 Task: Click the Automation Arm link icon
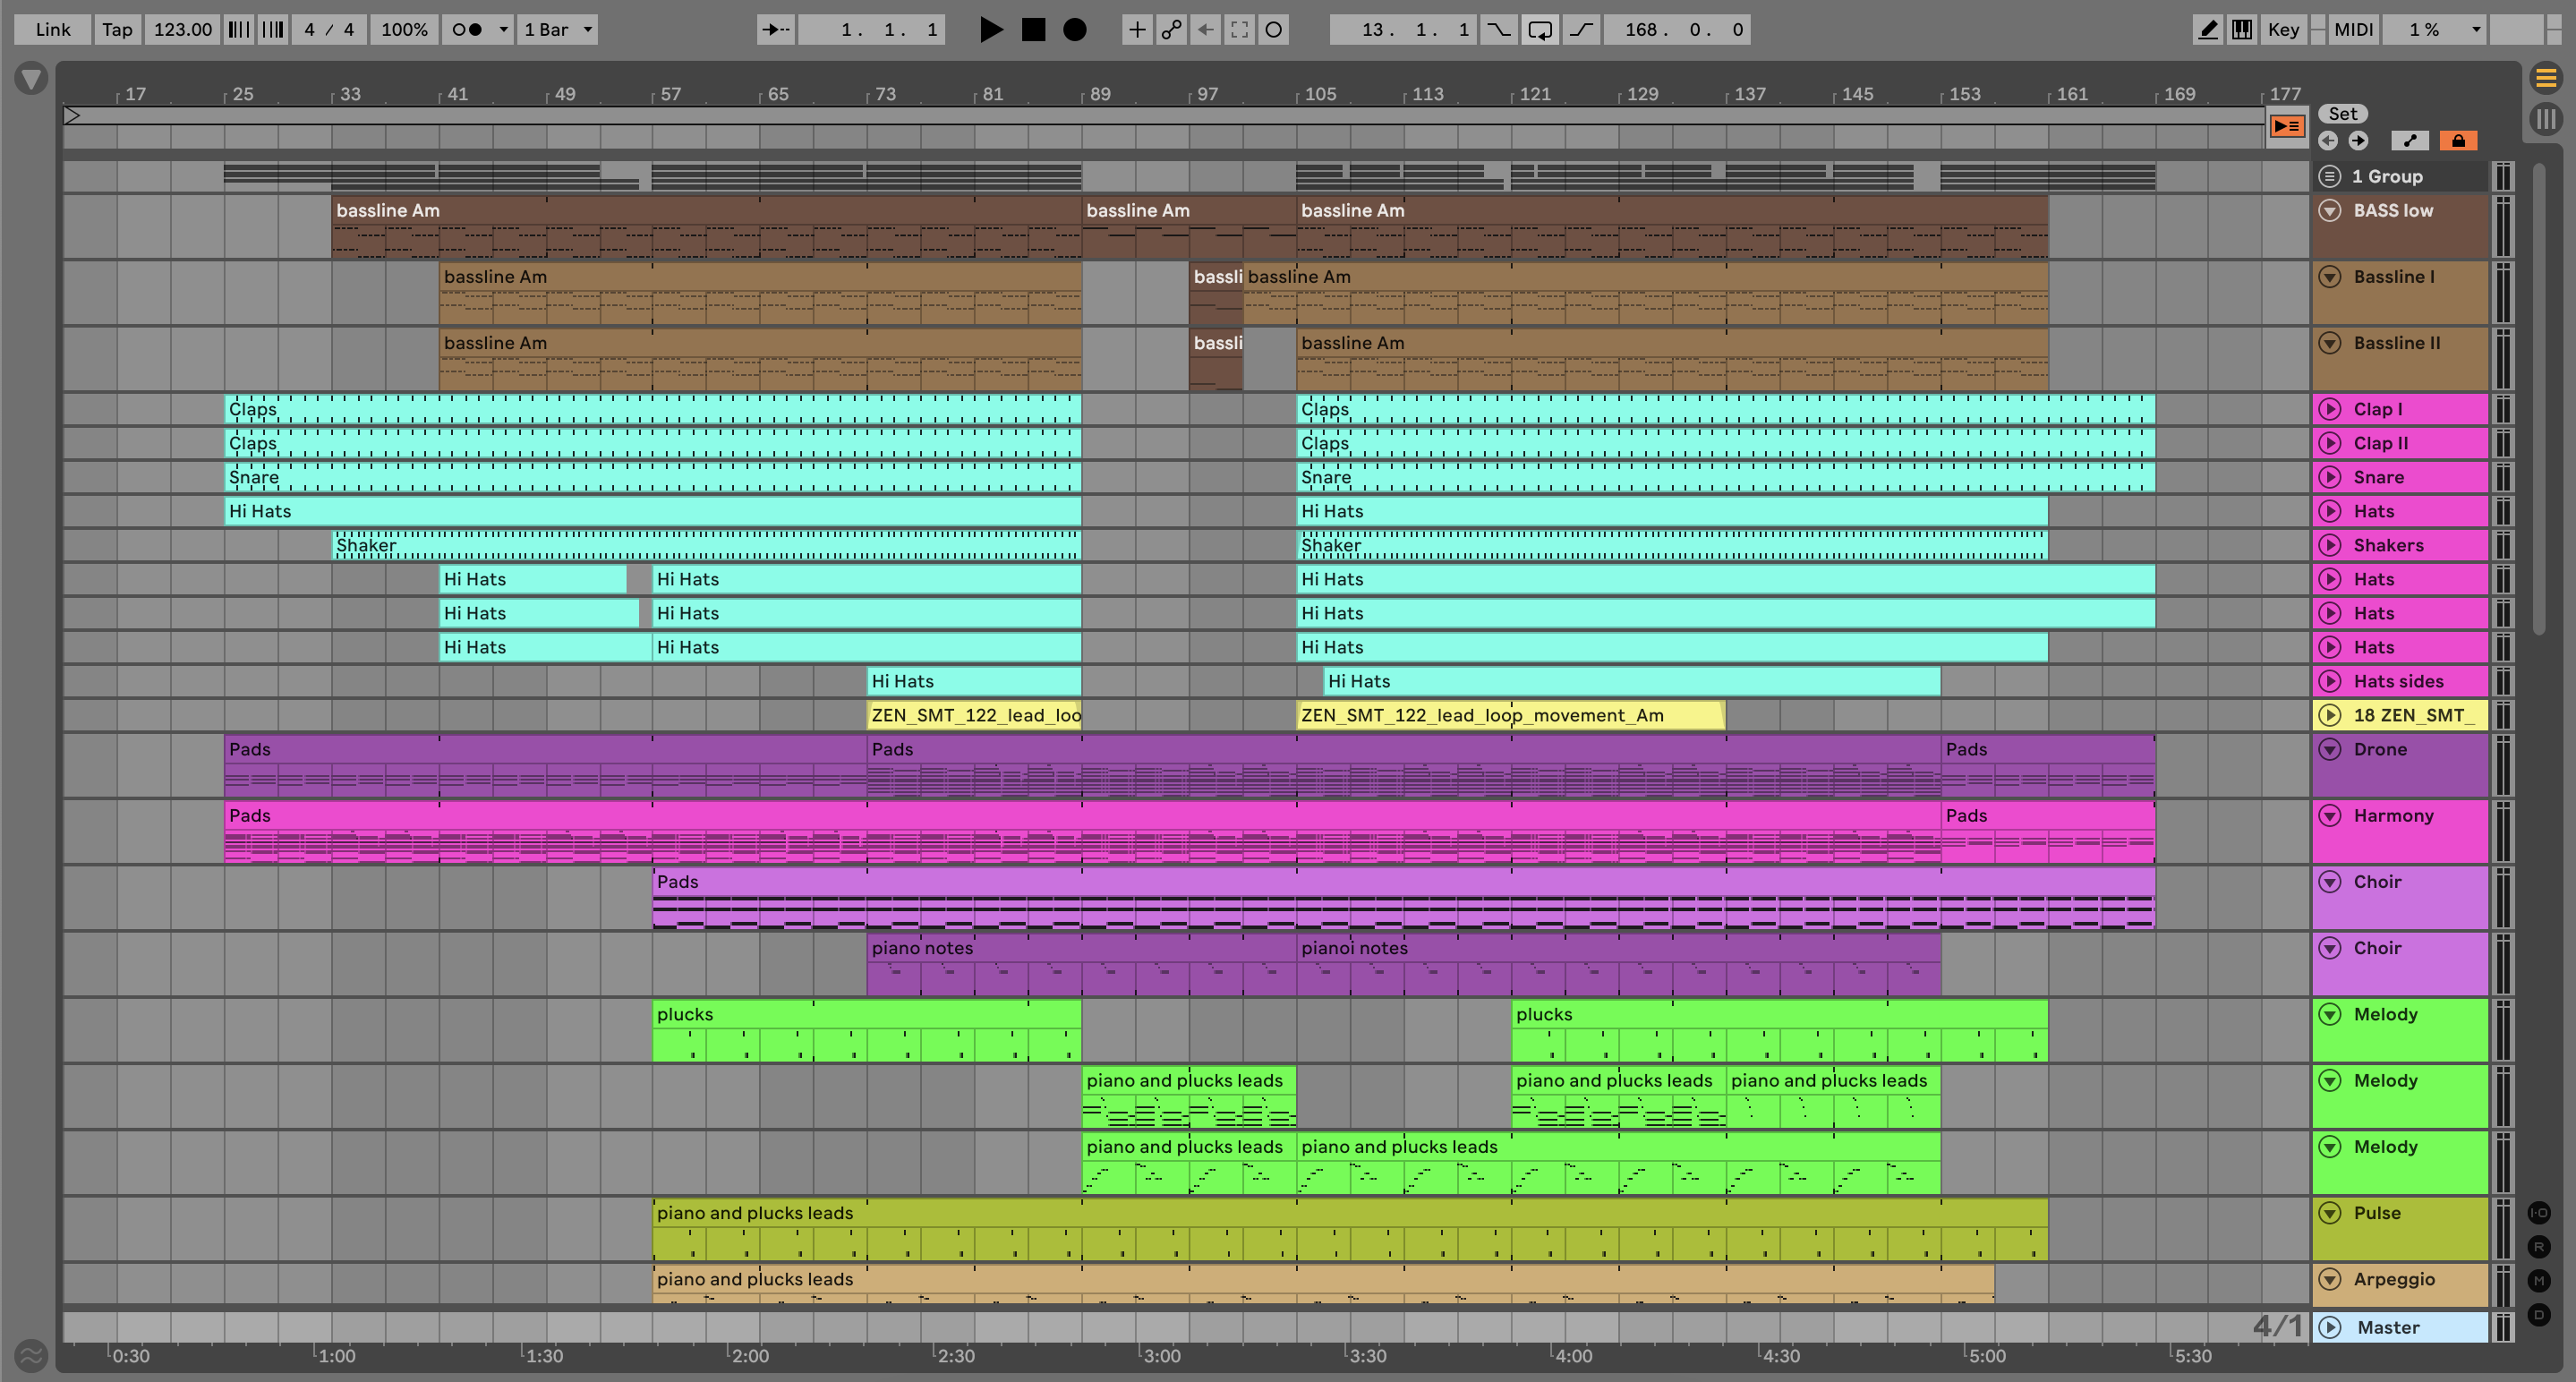[x=1171, y=30]
